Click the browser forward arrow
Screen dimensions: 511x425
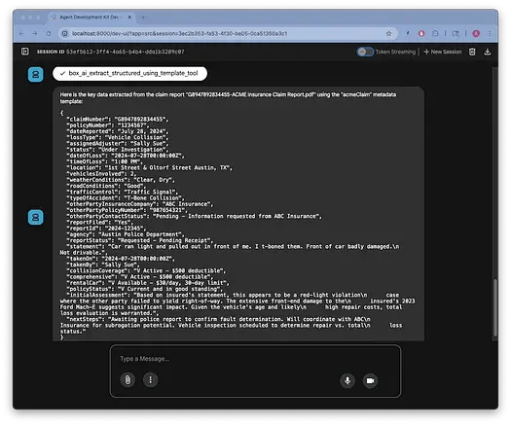tap(34, 33)
